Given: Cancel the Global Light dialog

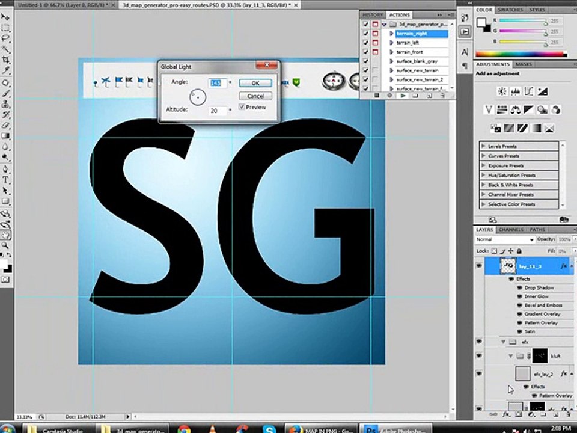Looking at the screenshot, I should pyautogui.click(x=255, y=96).
